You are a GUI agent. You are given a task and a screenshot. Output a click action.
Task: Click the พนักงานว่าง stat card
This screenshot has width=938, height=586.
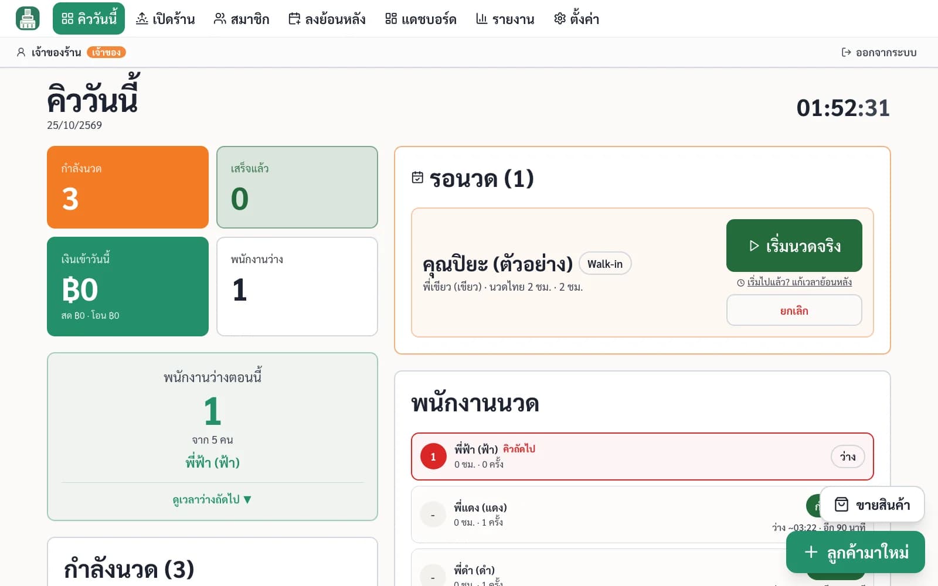(297, 287)
